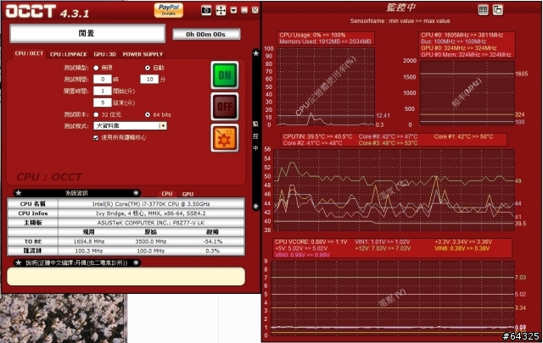The height and width of the screenshot is (343, 543).
Task: Click the CPU Usage legend above graph
Action: (x=326, y=38)
